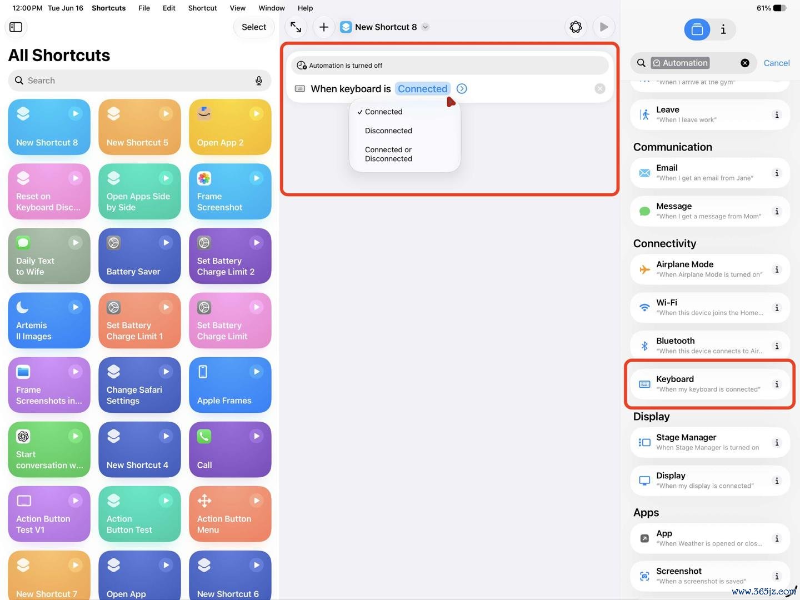Open the File menu

coord(144,8)
